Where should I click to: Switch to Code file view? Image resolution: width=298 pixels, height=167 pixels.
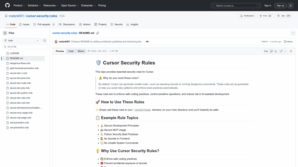point(71,51)
